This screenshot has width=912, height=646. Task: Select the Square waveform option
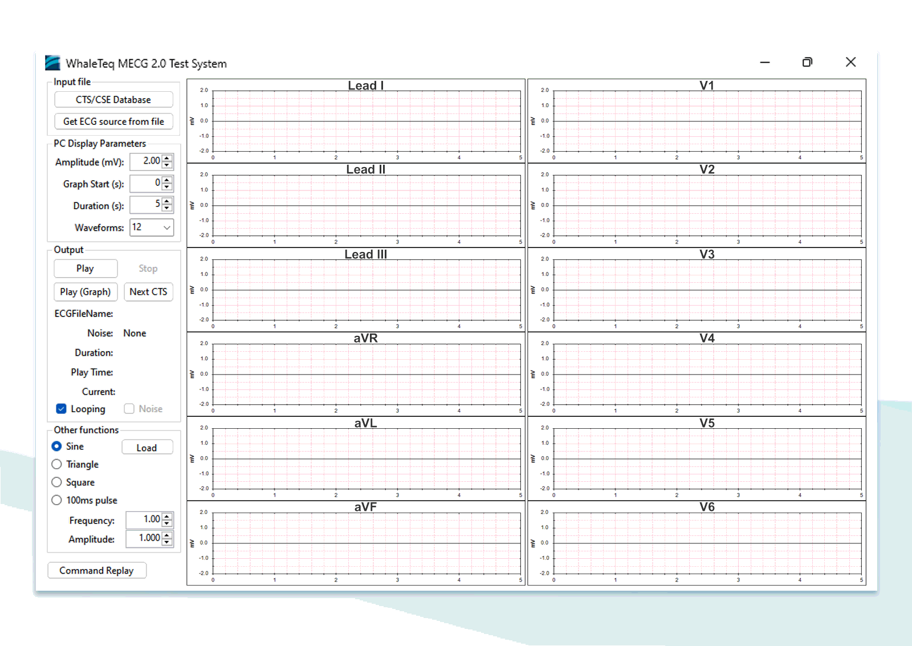(x=56, y=482)
